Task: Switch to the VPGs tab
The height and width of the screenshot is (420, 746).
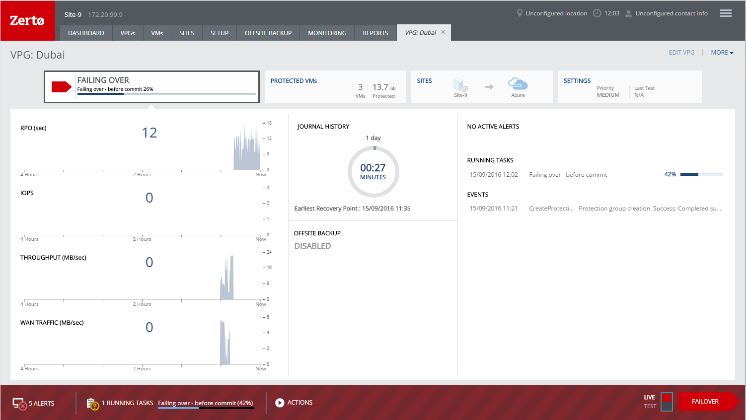Action: coord(128,33)
